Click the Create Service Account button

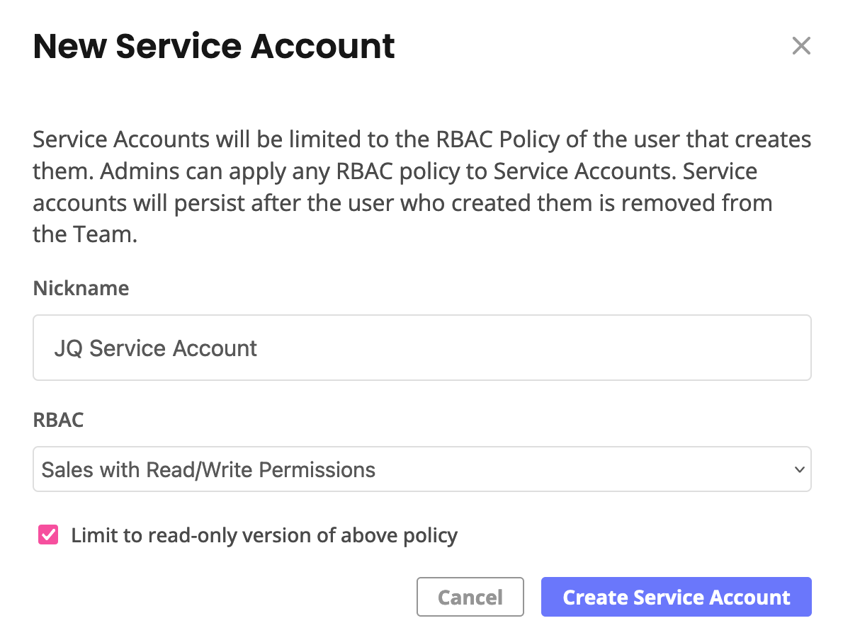[676, 597]
